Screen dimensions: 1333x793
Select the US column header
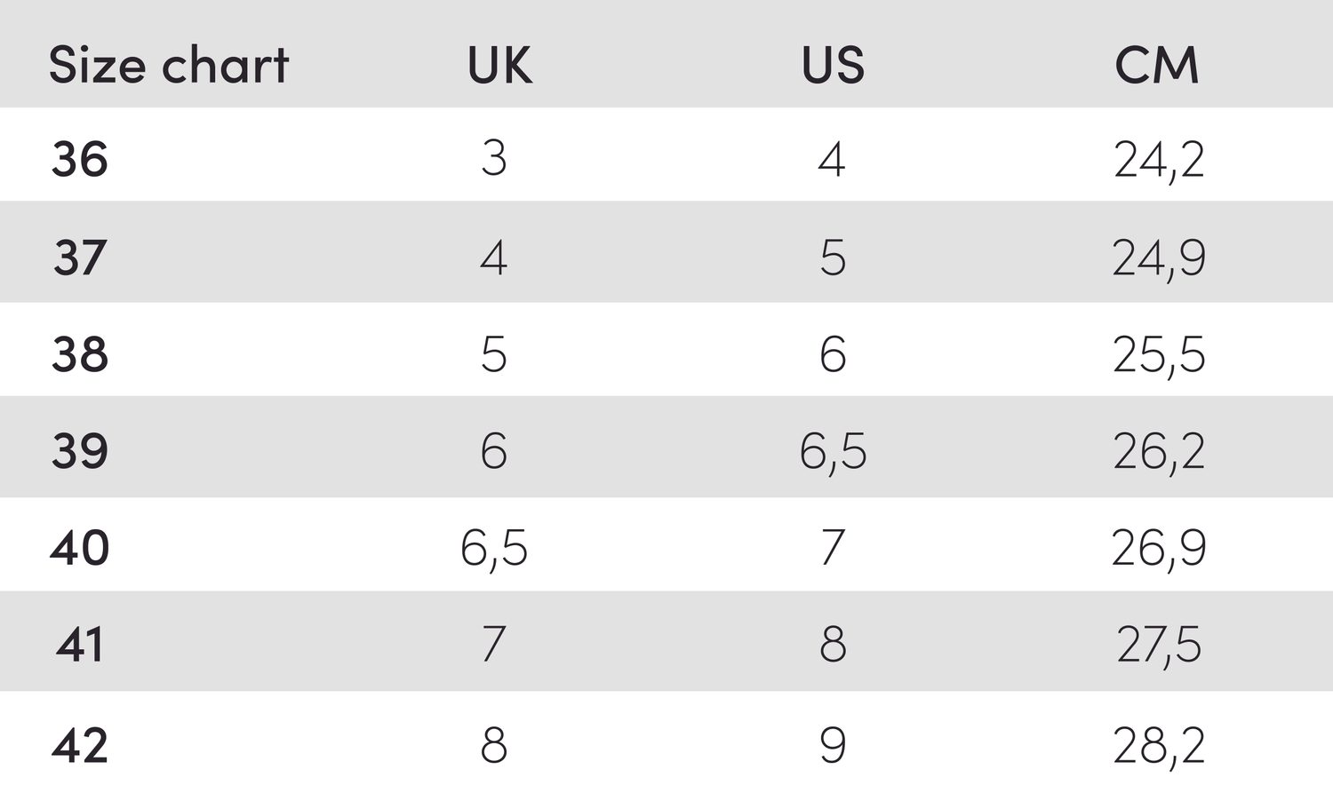[x=833, y=65]
